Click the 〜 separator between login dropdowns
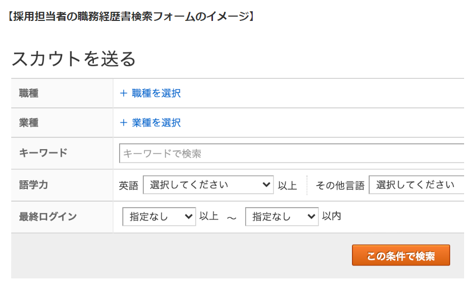470x287 pixels. tap(232, 217)
